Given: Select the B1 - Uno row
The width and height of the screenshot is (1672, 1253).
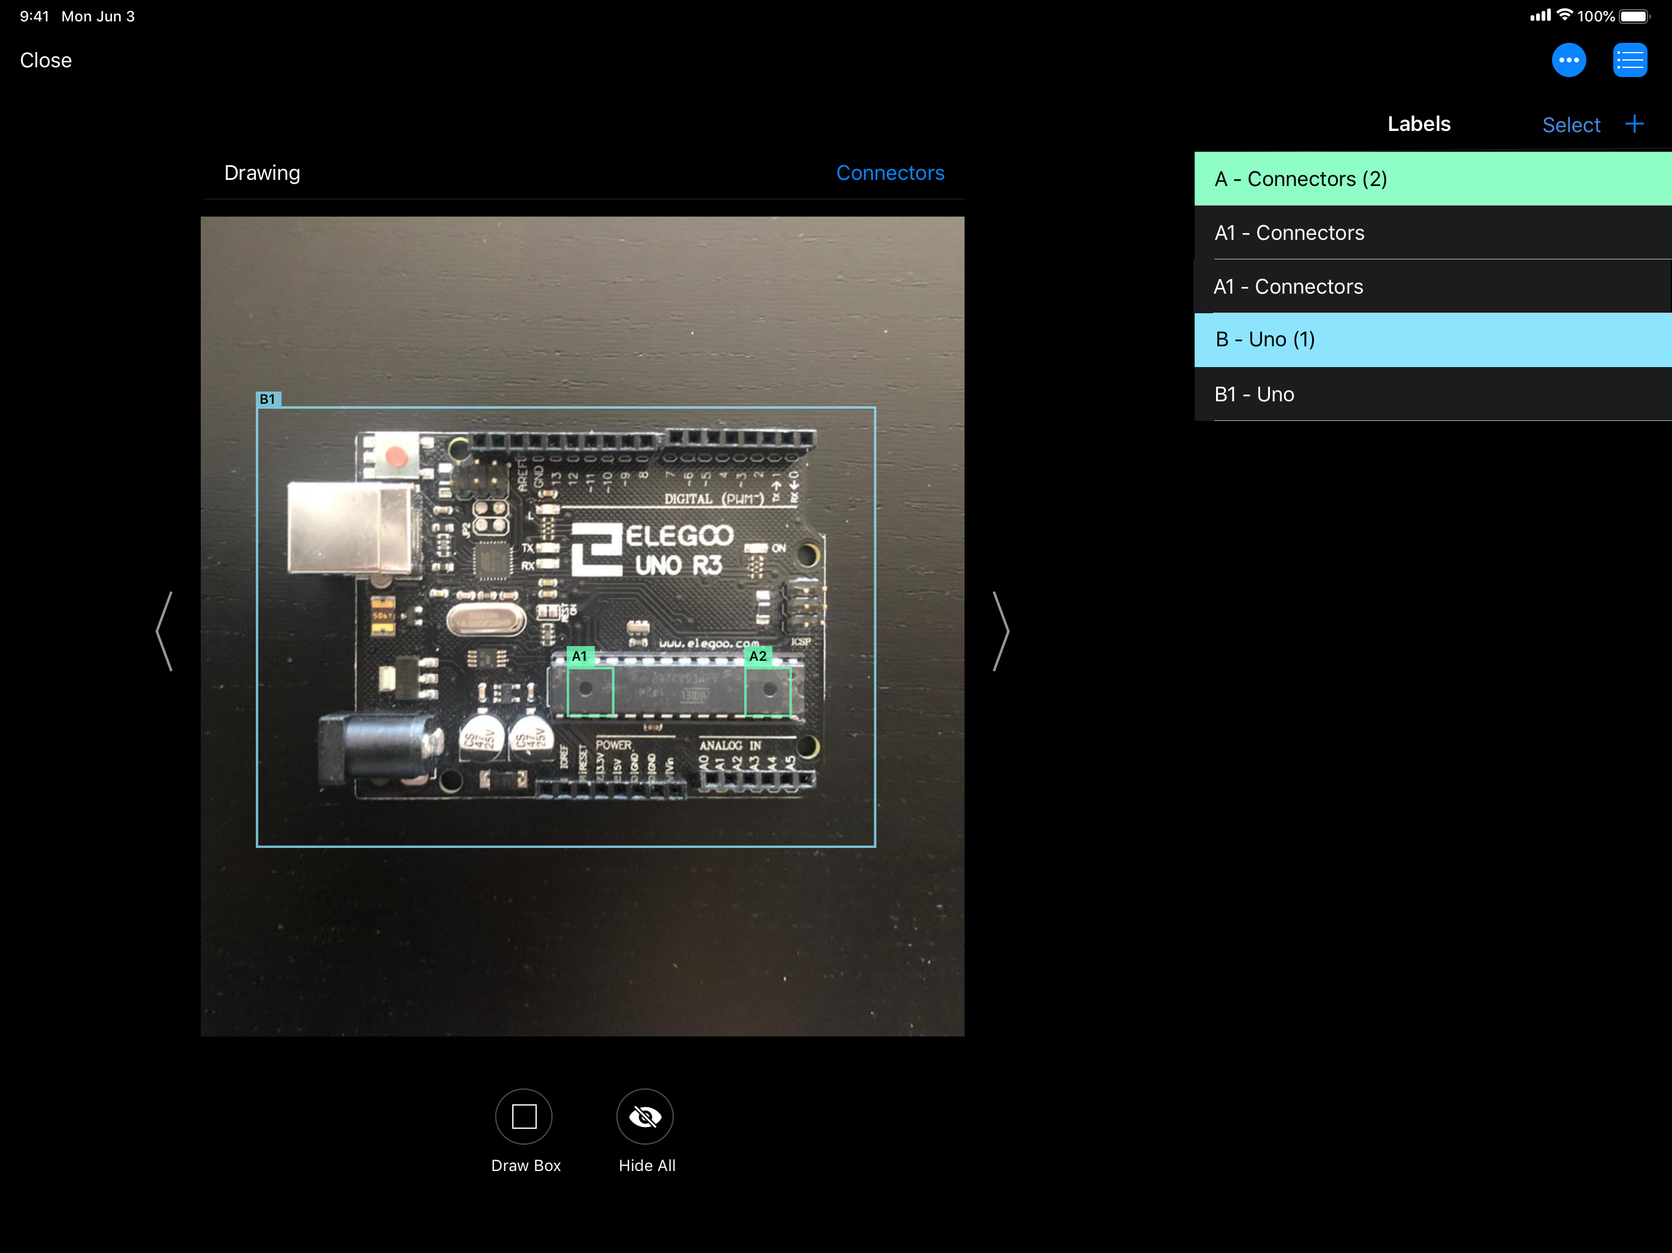Looking at the screenshot, I should point(1432,395).
